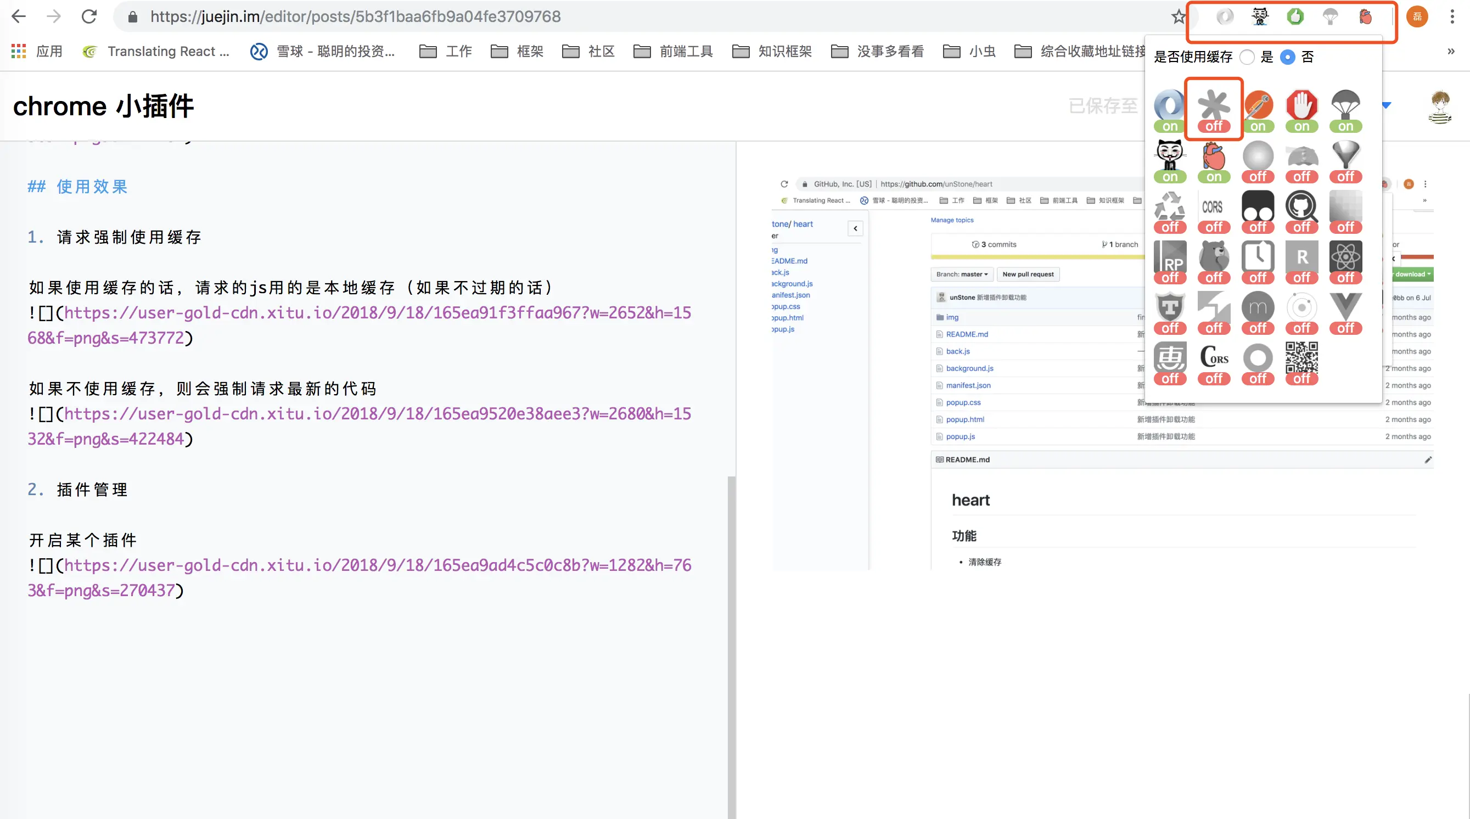Collapse the file tree sidebar chevron
This screenshot has width=1470, height=819.
tap(855, 228)
